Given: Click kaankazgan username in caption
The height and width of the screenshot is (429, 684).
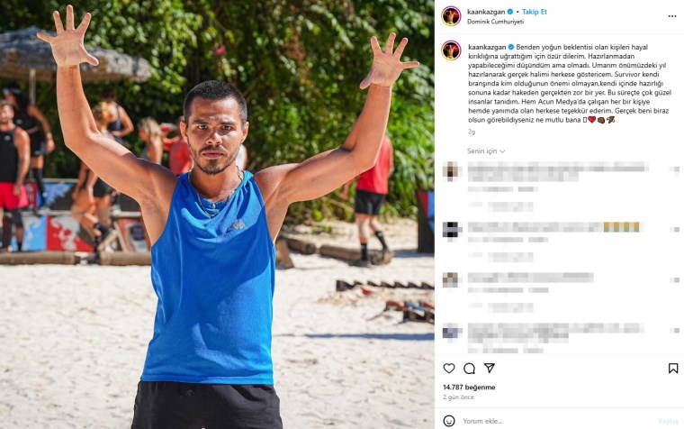Looking at the screenshot, I should [487, 47].
